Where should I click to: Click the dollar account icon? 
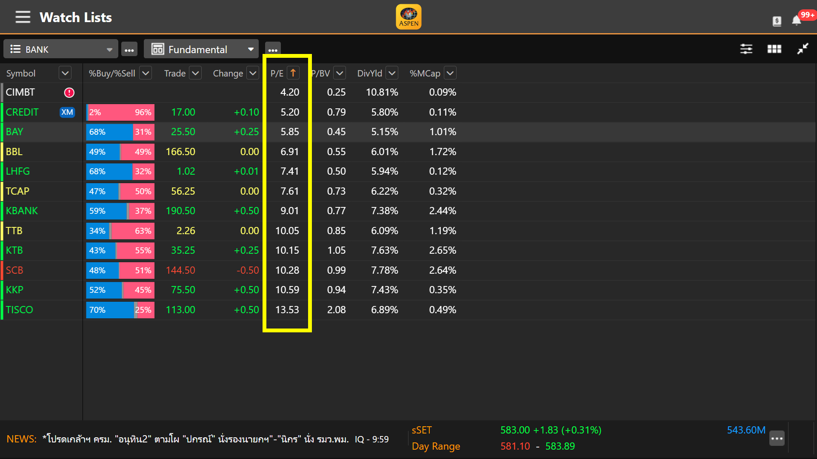point(777,21)
